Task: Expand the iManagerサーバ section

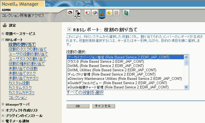Action: click(3, 104)
